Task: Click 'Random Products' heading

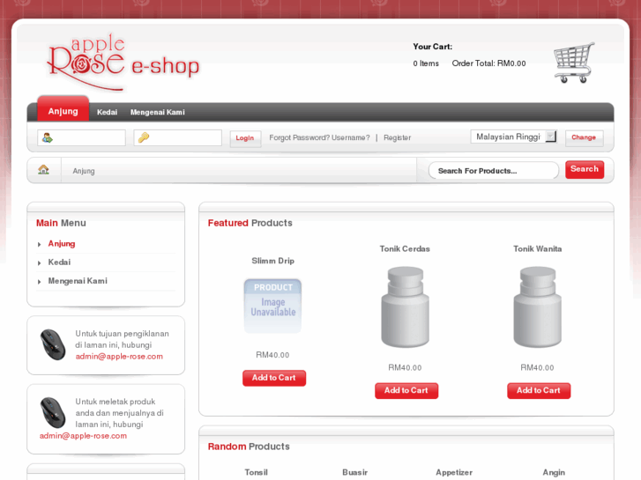Action: 249,447
